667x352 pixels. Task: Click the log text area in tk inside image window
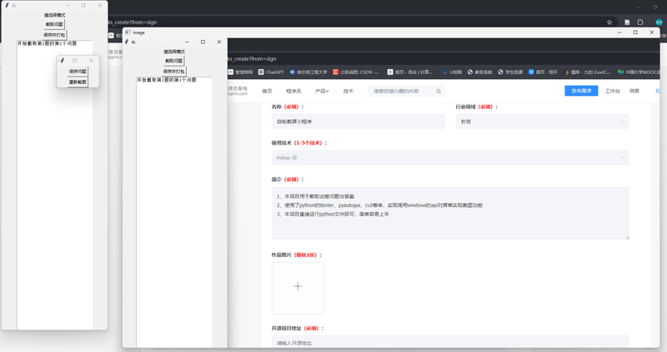click(x=174, y=212)
